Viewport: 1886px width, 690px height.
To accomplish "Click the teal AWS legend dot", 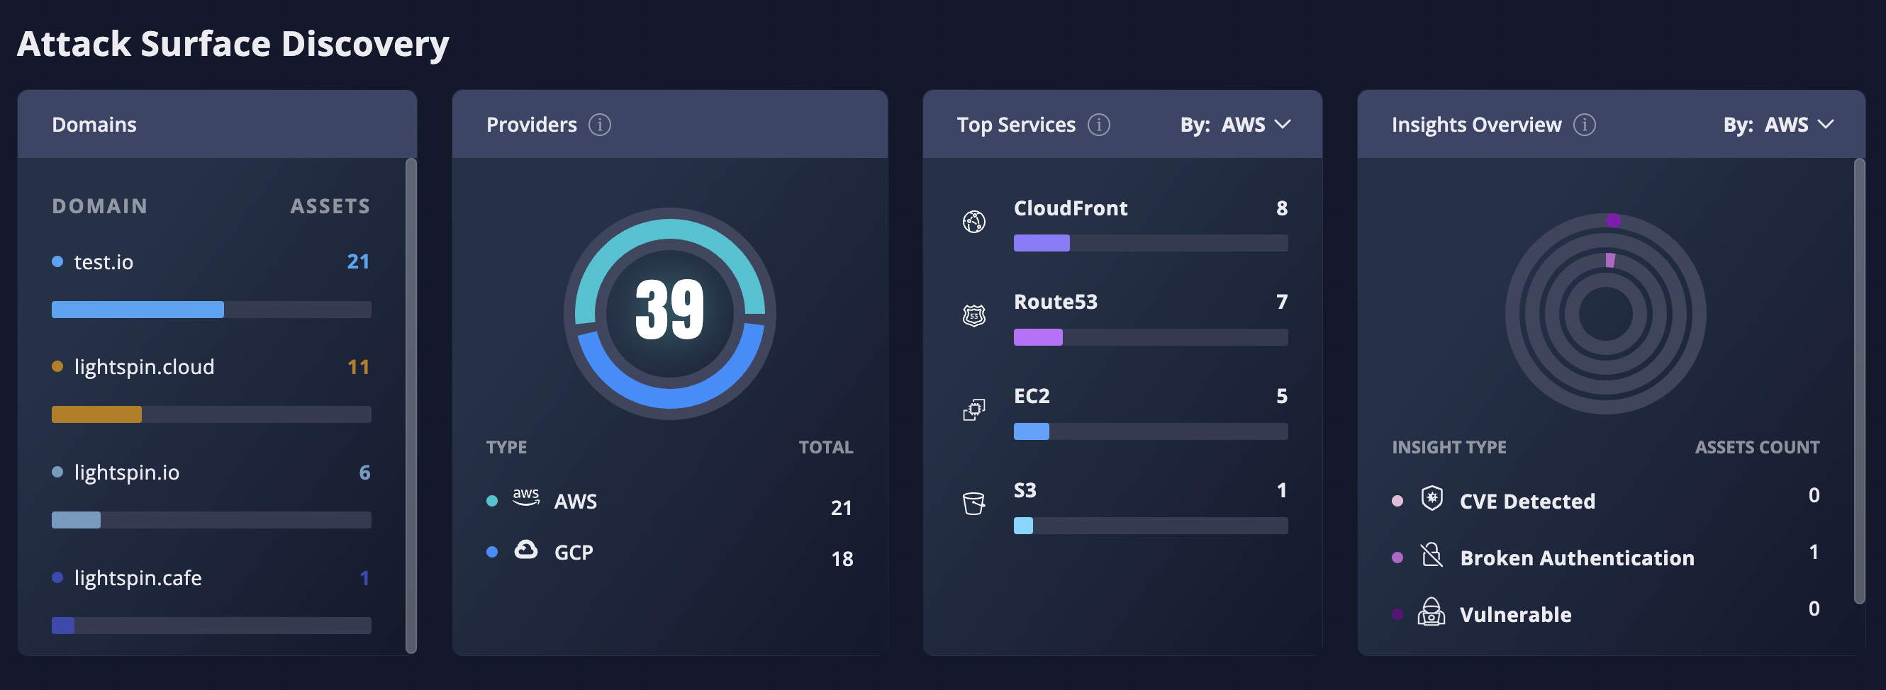I will (492, 502).
